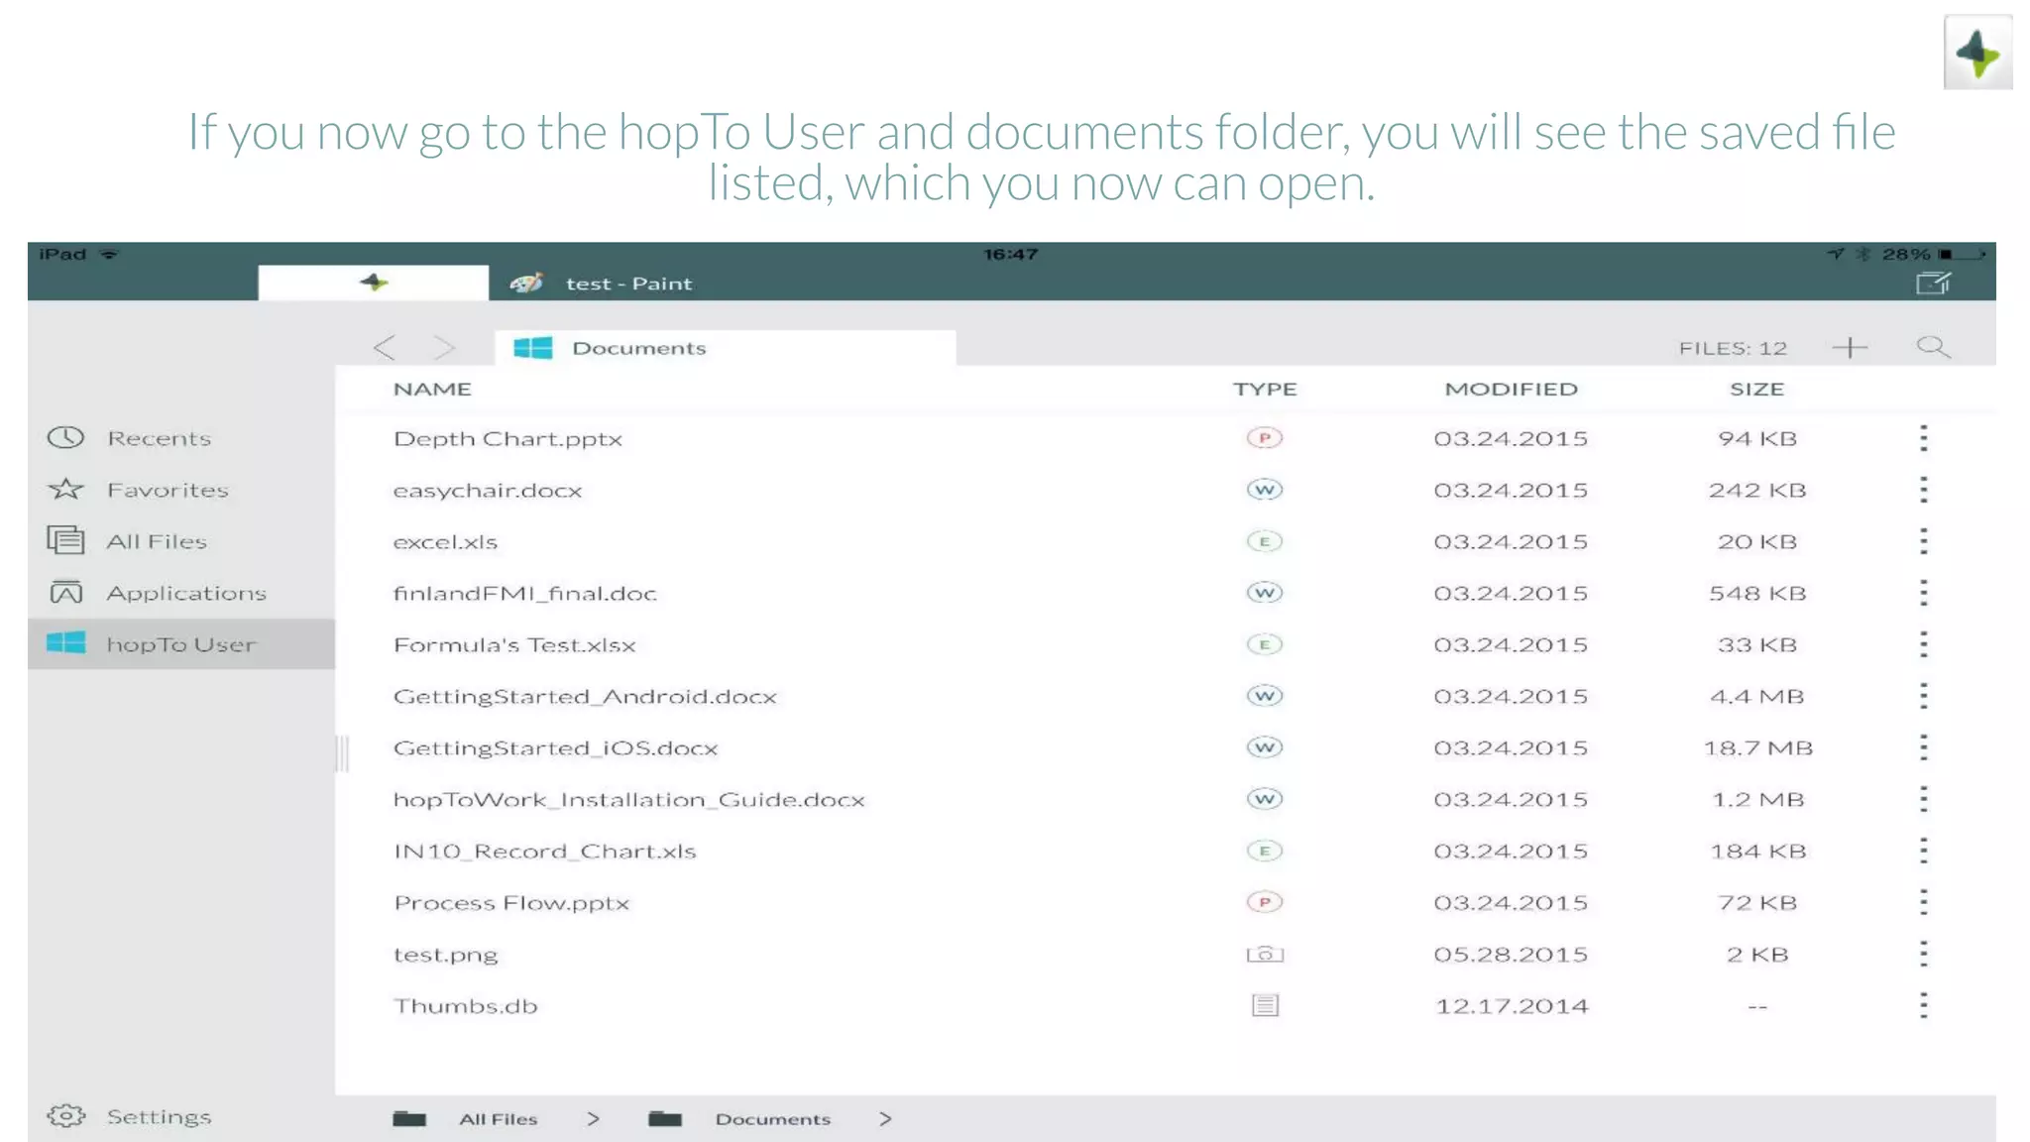Click the Word icon for hopToWork_Installation_Guide.docx
Screen dimensions: 2030x1142
pos(1265,799)
